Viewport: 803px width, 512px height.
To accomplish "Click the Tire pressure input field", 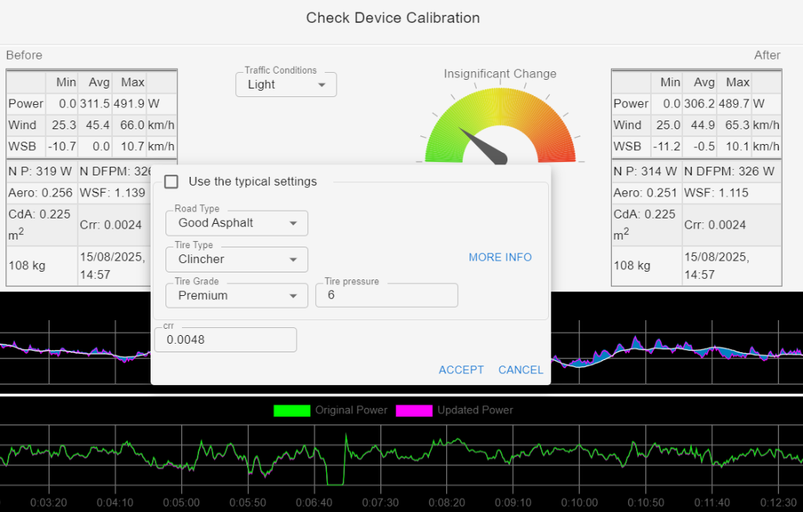I will pyautogui.click(x=387, y=296).
